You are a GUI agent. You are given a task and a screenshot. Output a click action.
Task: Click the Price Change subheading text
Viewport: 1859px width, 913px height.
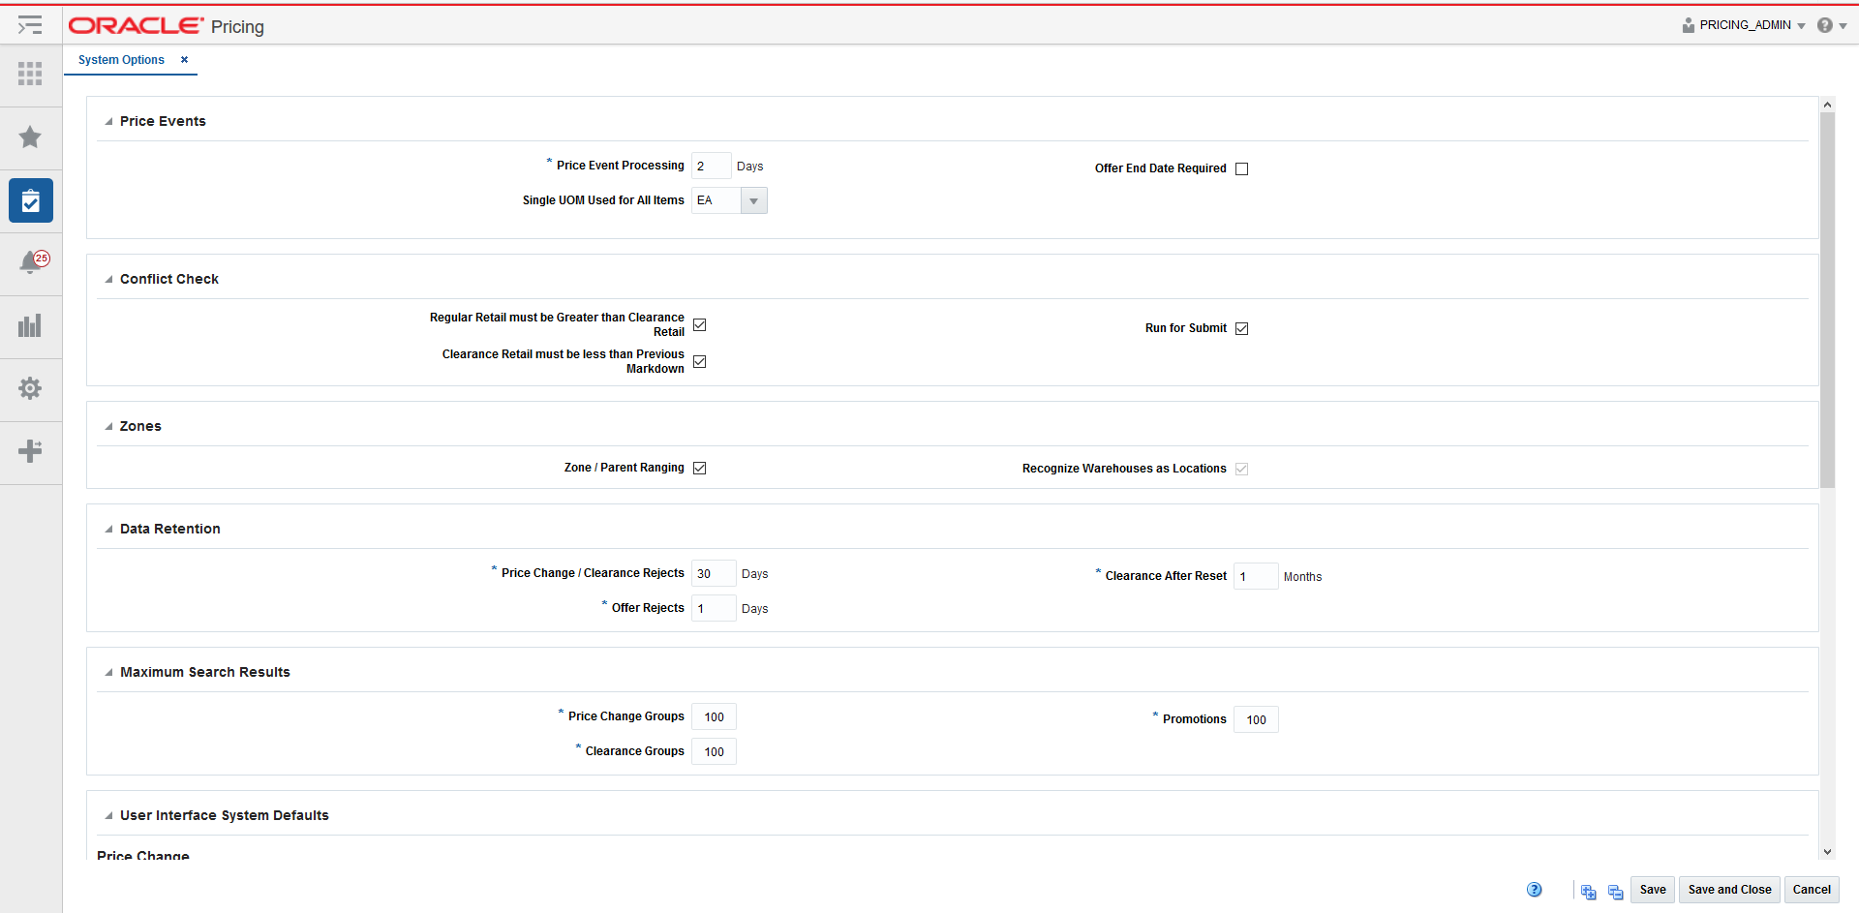[143, 855]
